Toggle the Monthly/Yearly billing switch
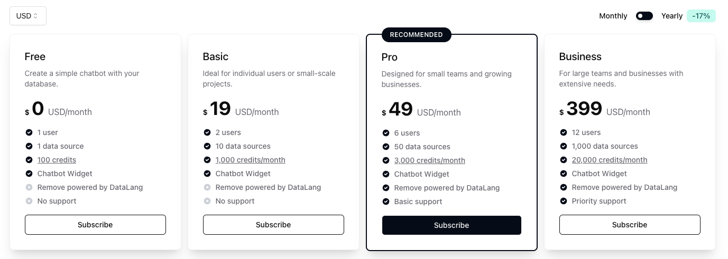 (644, 16)
